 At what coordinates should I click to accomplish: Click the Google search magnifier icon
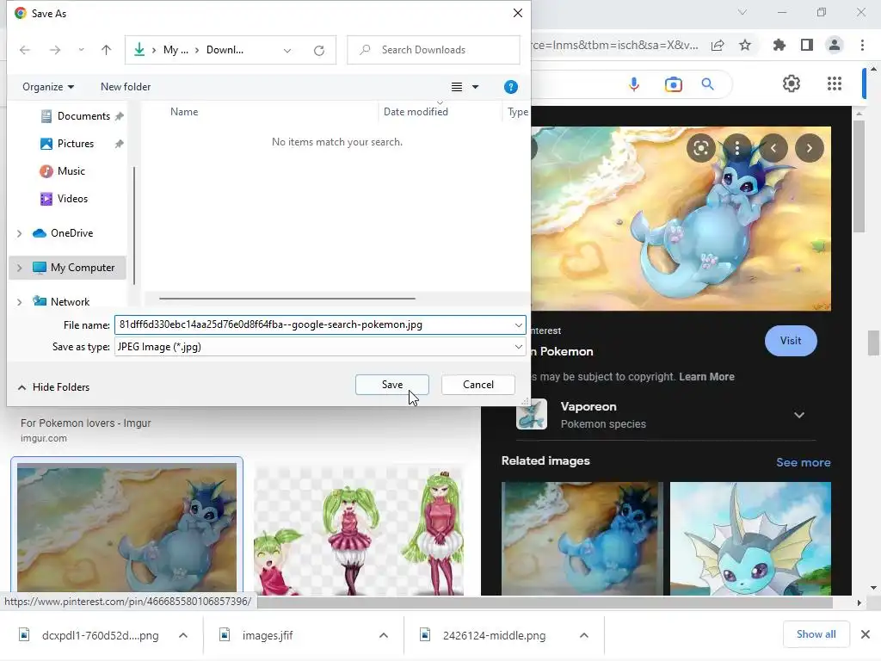click(x=707, y=84)
